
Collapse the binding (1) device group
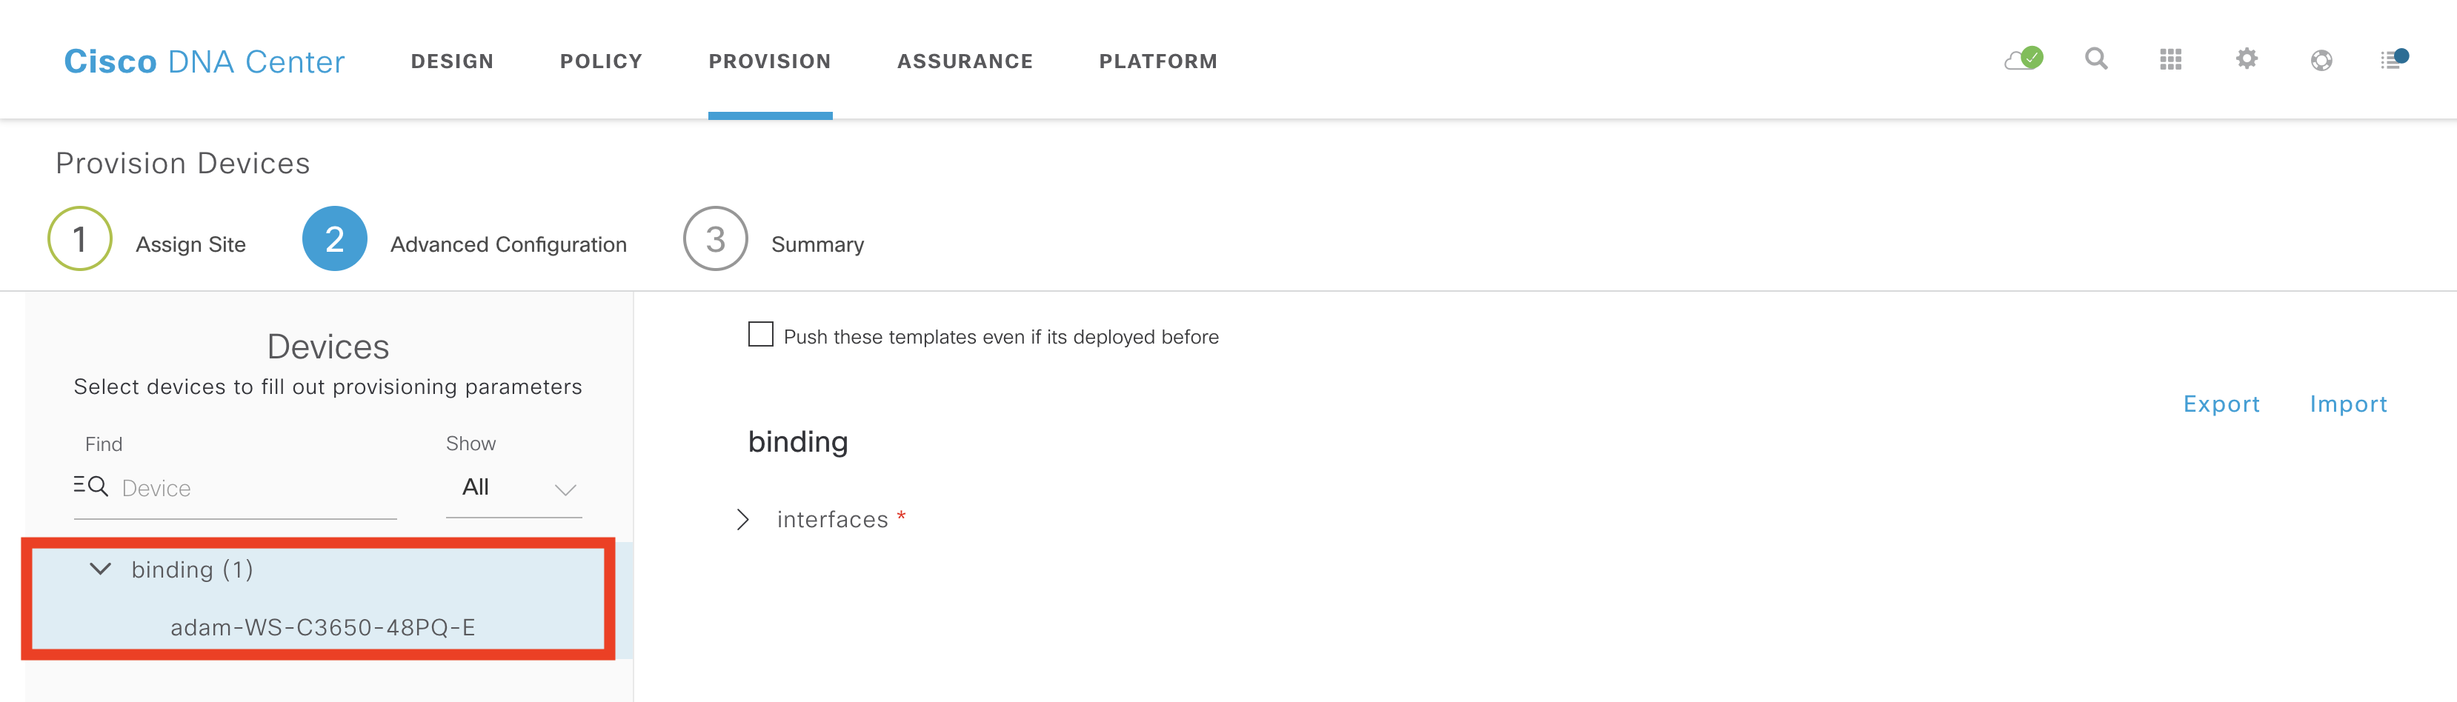click(x=100, y=569)
